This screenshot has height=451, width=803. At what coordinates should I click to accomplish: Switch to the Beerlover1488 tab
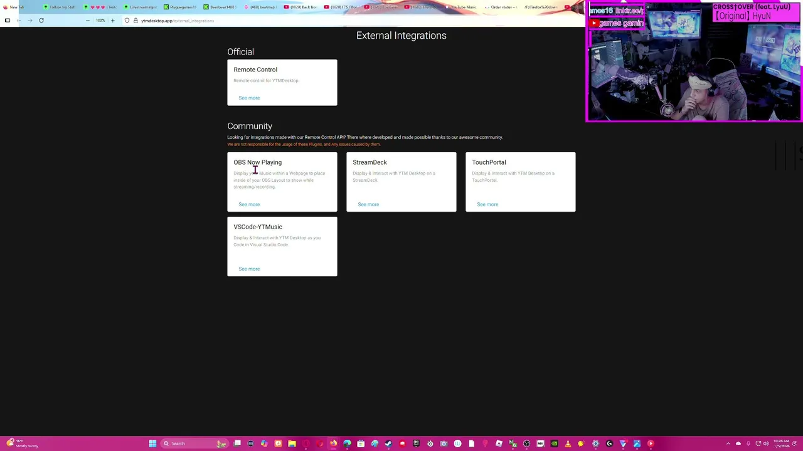click(220, 7)
